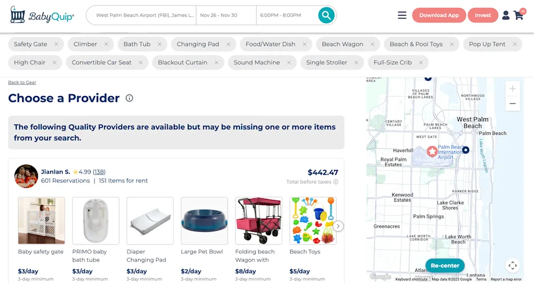Zoom out on the map
Screen dimensions: 534x284
click(512, 103)
